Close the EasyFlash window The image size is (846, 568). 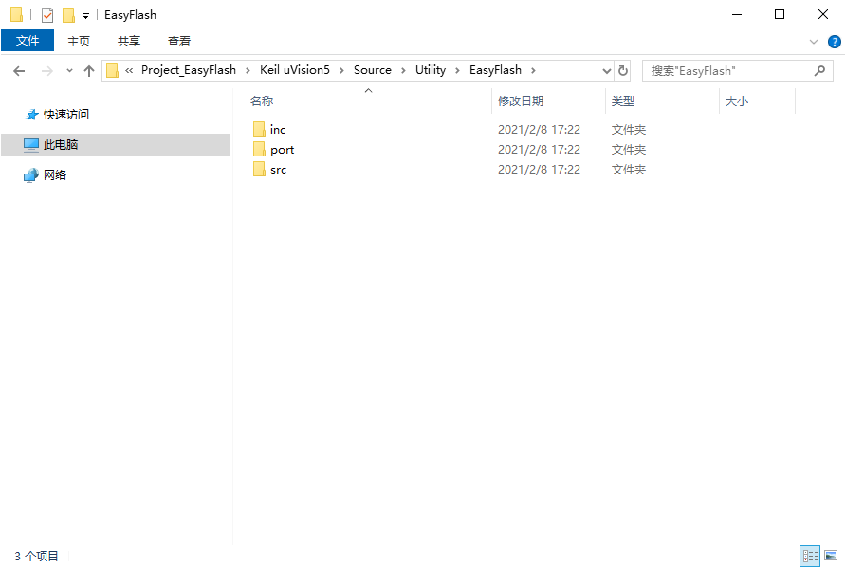click(x=823, y=14)
